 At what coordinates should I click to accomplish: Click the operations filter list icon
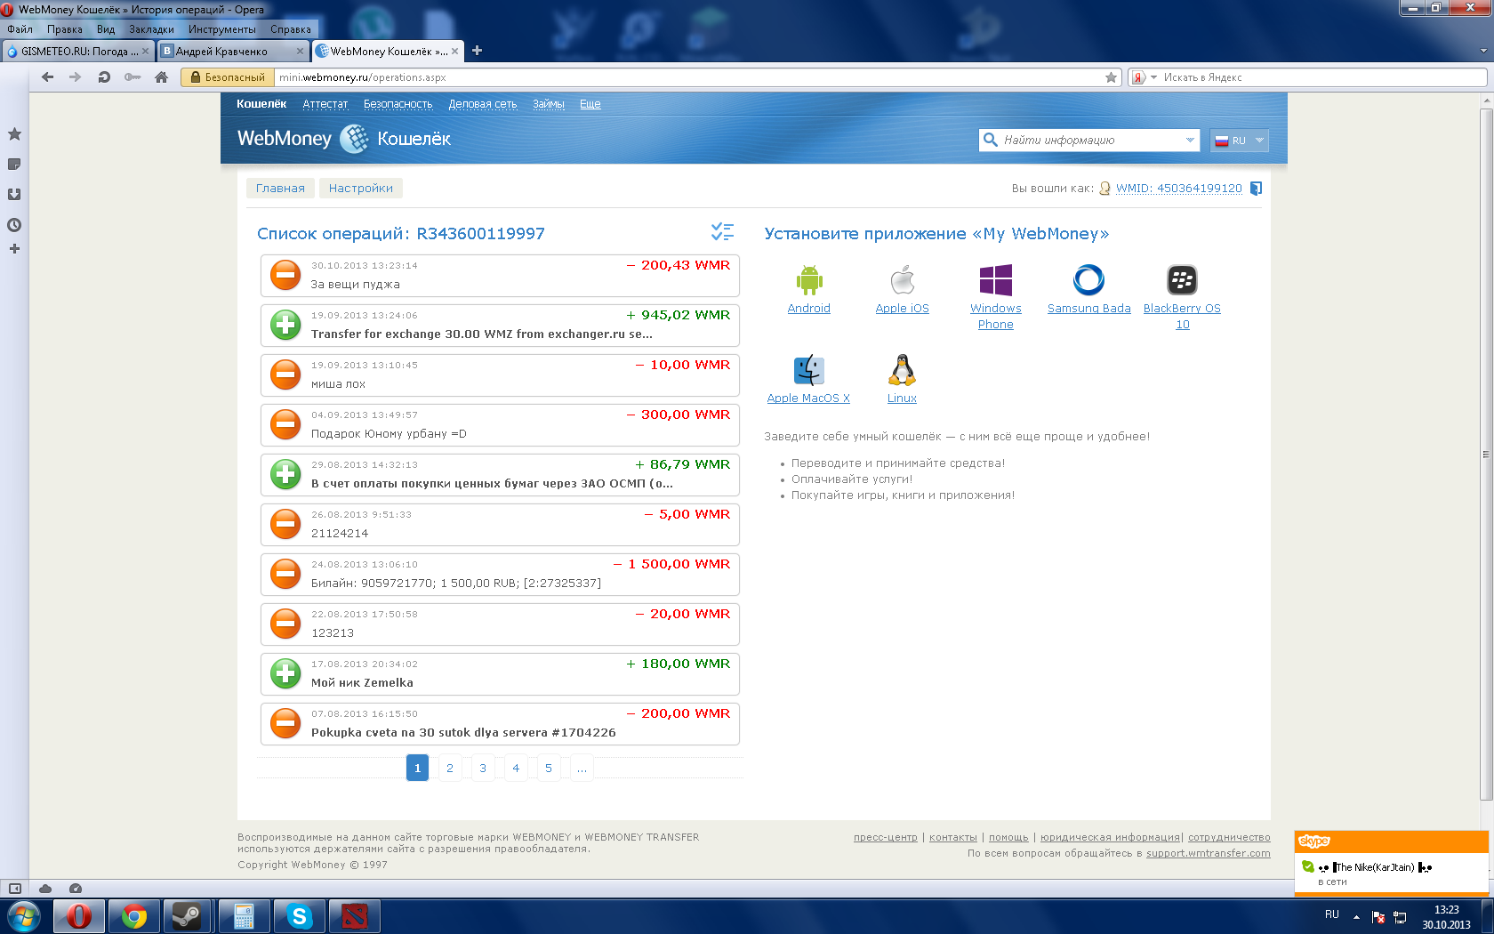click(x=722, y=232)
